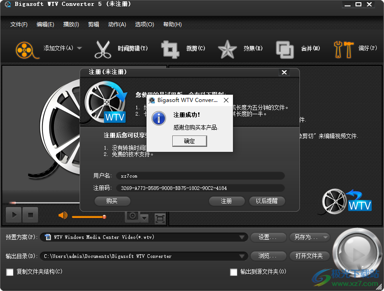Click the 注册 button
The image size is (384, 291).
(227, 201)
